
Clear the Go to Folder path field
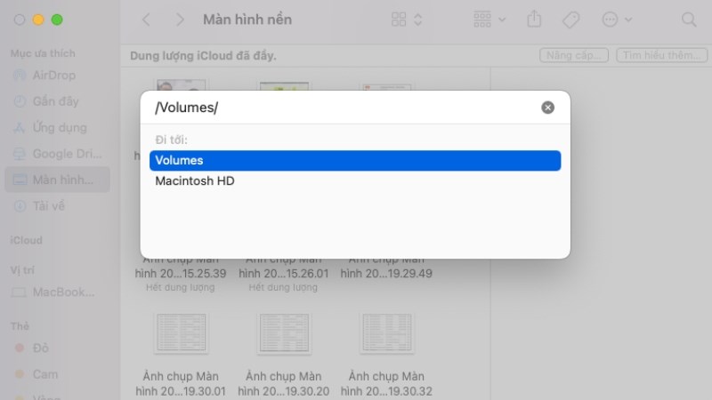pyautogui.click(x=547, y=108)
